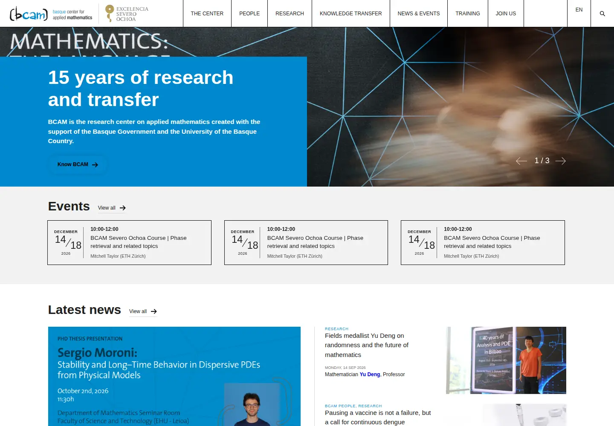This screenshot has width=614, height=426.
Task: Advance to the next hero slide arrow
Action: click(x=561, y=161)
